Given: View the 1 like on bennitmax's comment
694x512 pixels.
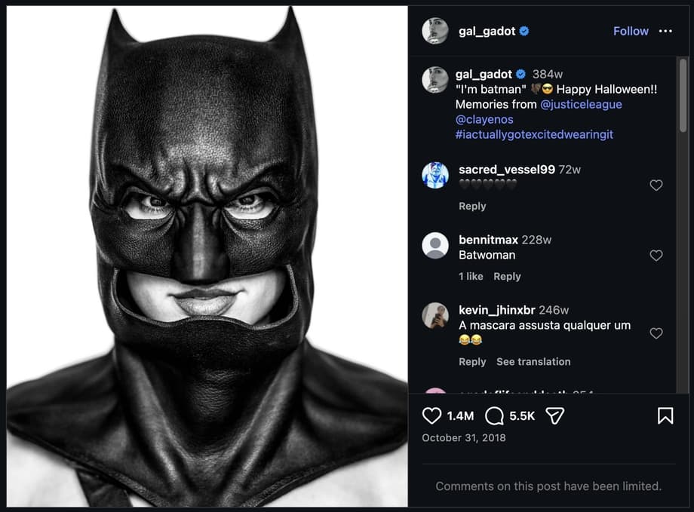Looking at the screenshot, I should pos(471,277).
